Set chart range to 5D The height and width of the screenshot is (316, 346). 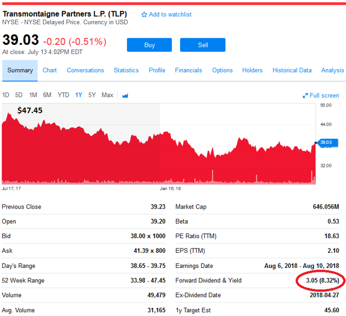tap(19, 95)
